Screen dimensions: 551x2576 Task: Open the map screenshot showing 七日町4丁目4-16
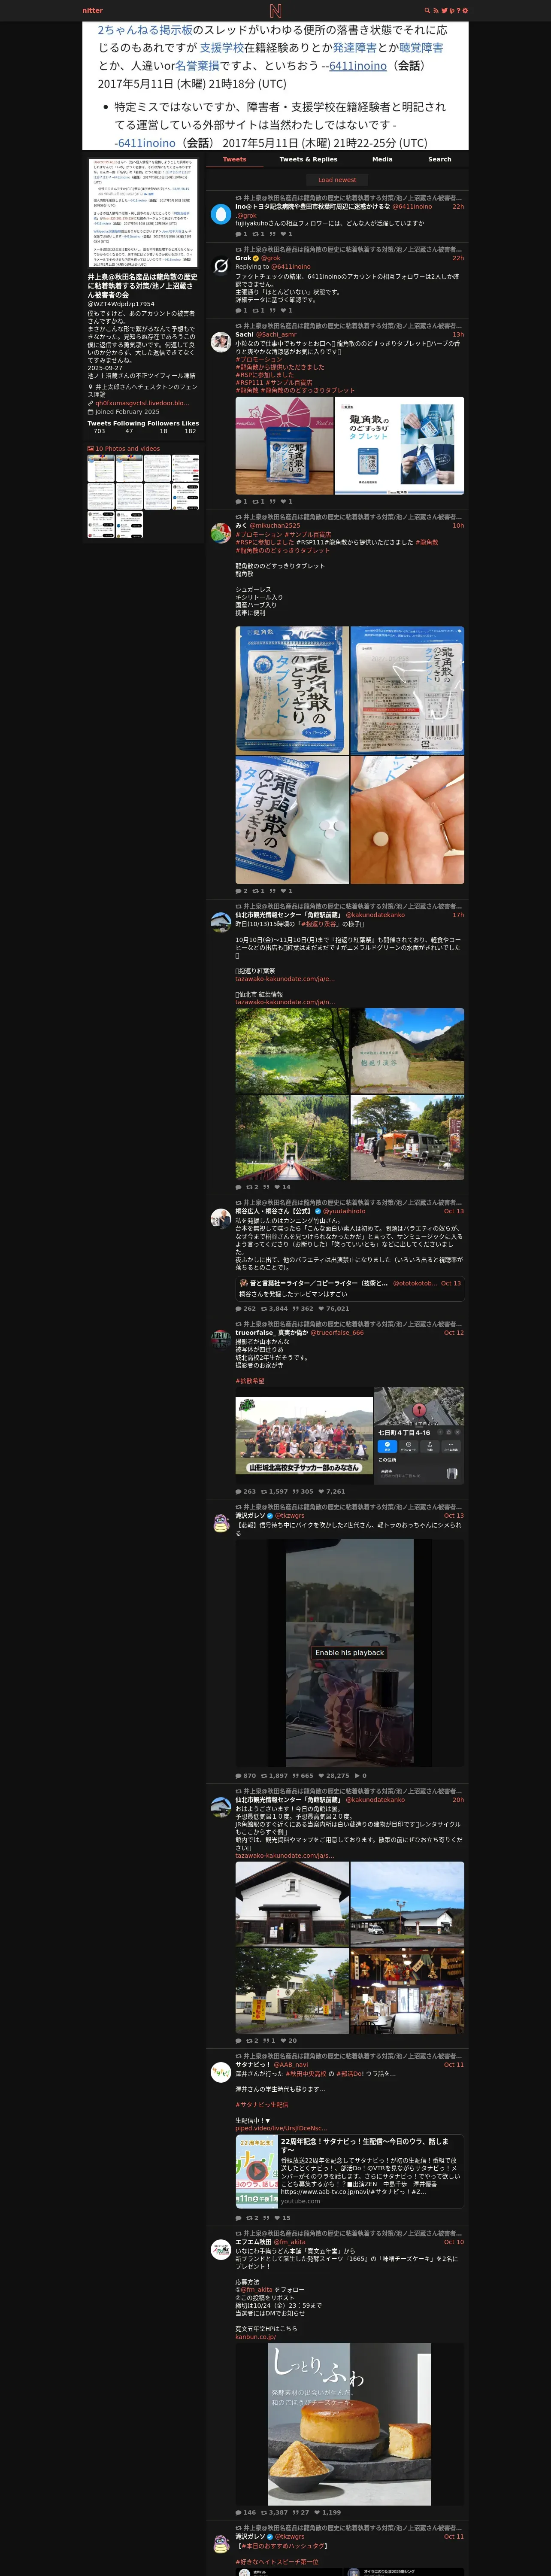(x=419, y=1436)
